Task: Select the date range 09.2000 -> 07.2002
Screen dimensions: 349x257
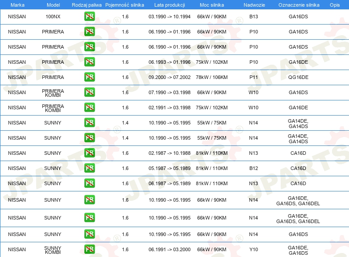Action: [x=170, y=77]
